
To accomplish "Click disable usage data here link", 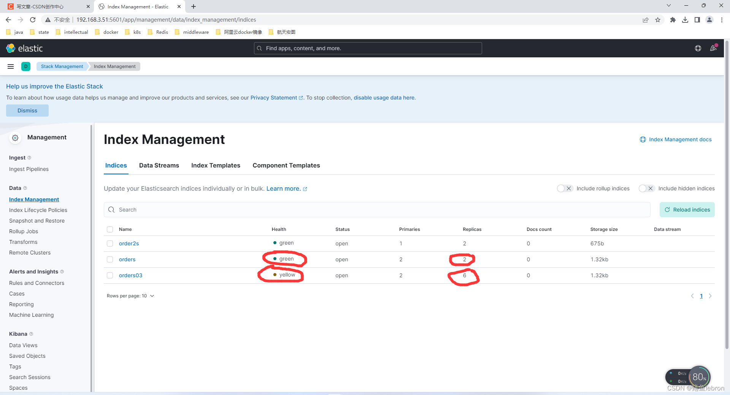I will coord(384,98).
